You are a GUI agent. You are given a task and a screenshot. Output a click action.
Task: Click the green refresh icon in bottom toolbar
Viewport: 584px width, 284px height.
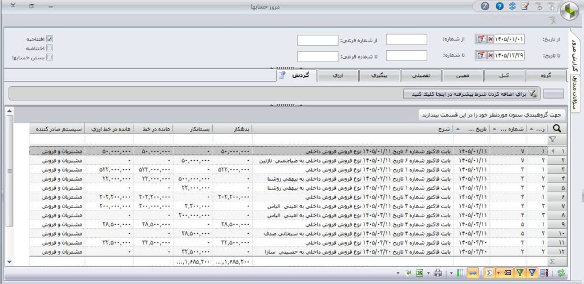pyautogui.click(x=561, y=273)
